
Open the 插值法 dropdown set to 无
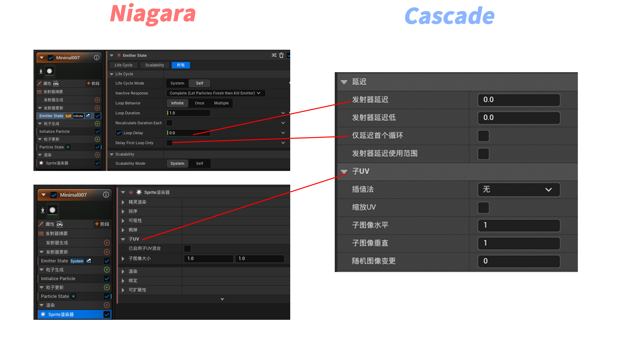click(x=519, y=189)
